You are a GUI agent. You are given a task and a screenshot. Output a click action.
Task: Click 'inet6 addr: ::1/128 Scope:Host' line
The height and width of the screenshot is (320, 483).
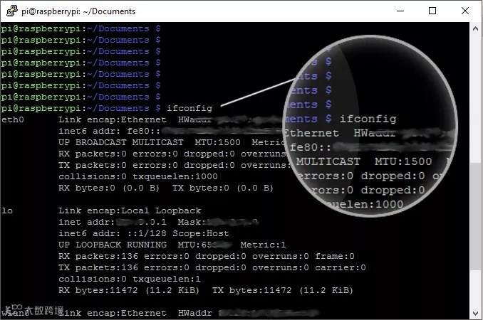(143, 233)
